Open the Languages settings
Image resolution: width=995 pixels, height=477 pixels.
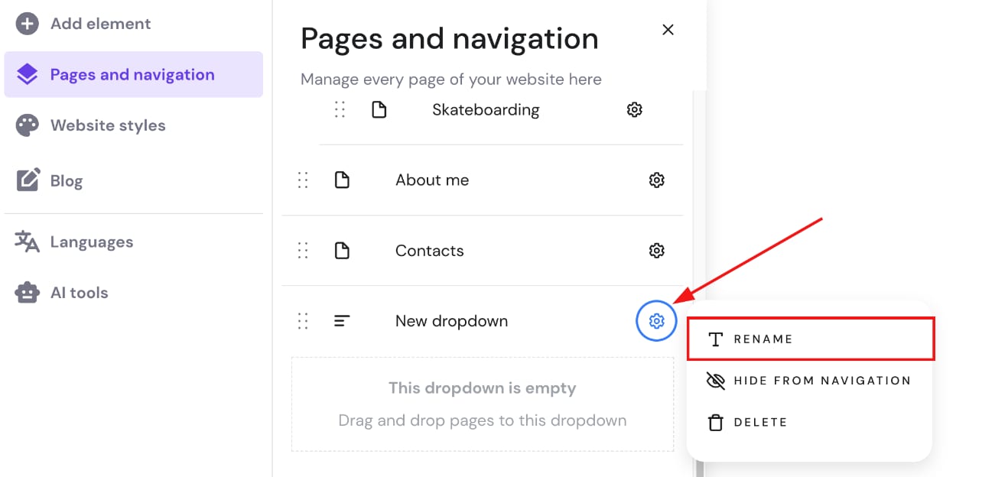[91, 242]
